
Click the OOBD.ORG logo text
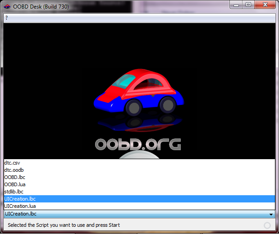click(138, 144)
